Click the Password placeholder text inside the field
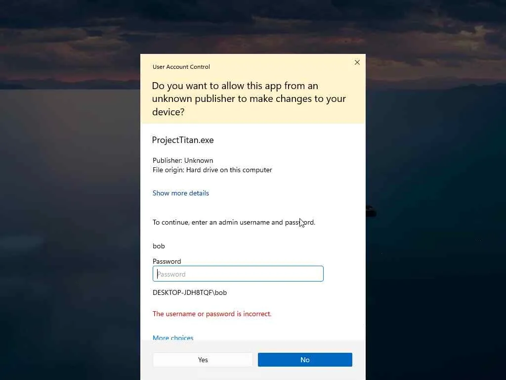 [x=171, y=274]
